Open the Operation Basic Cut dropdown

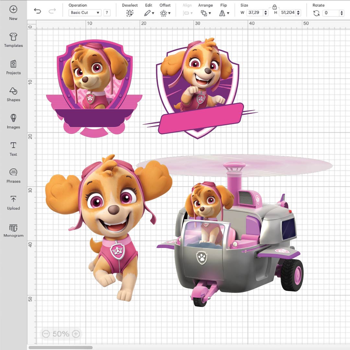(85, 13)
